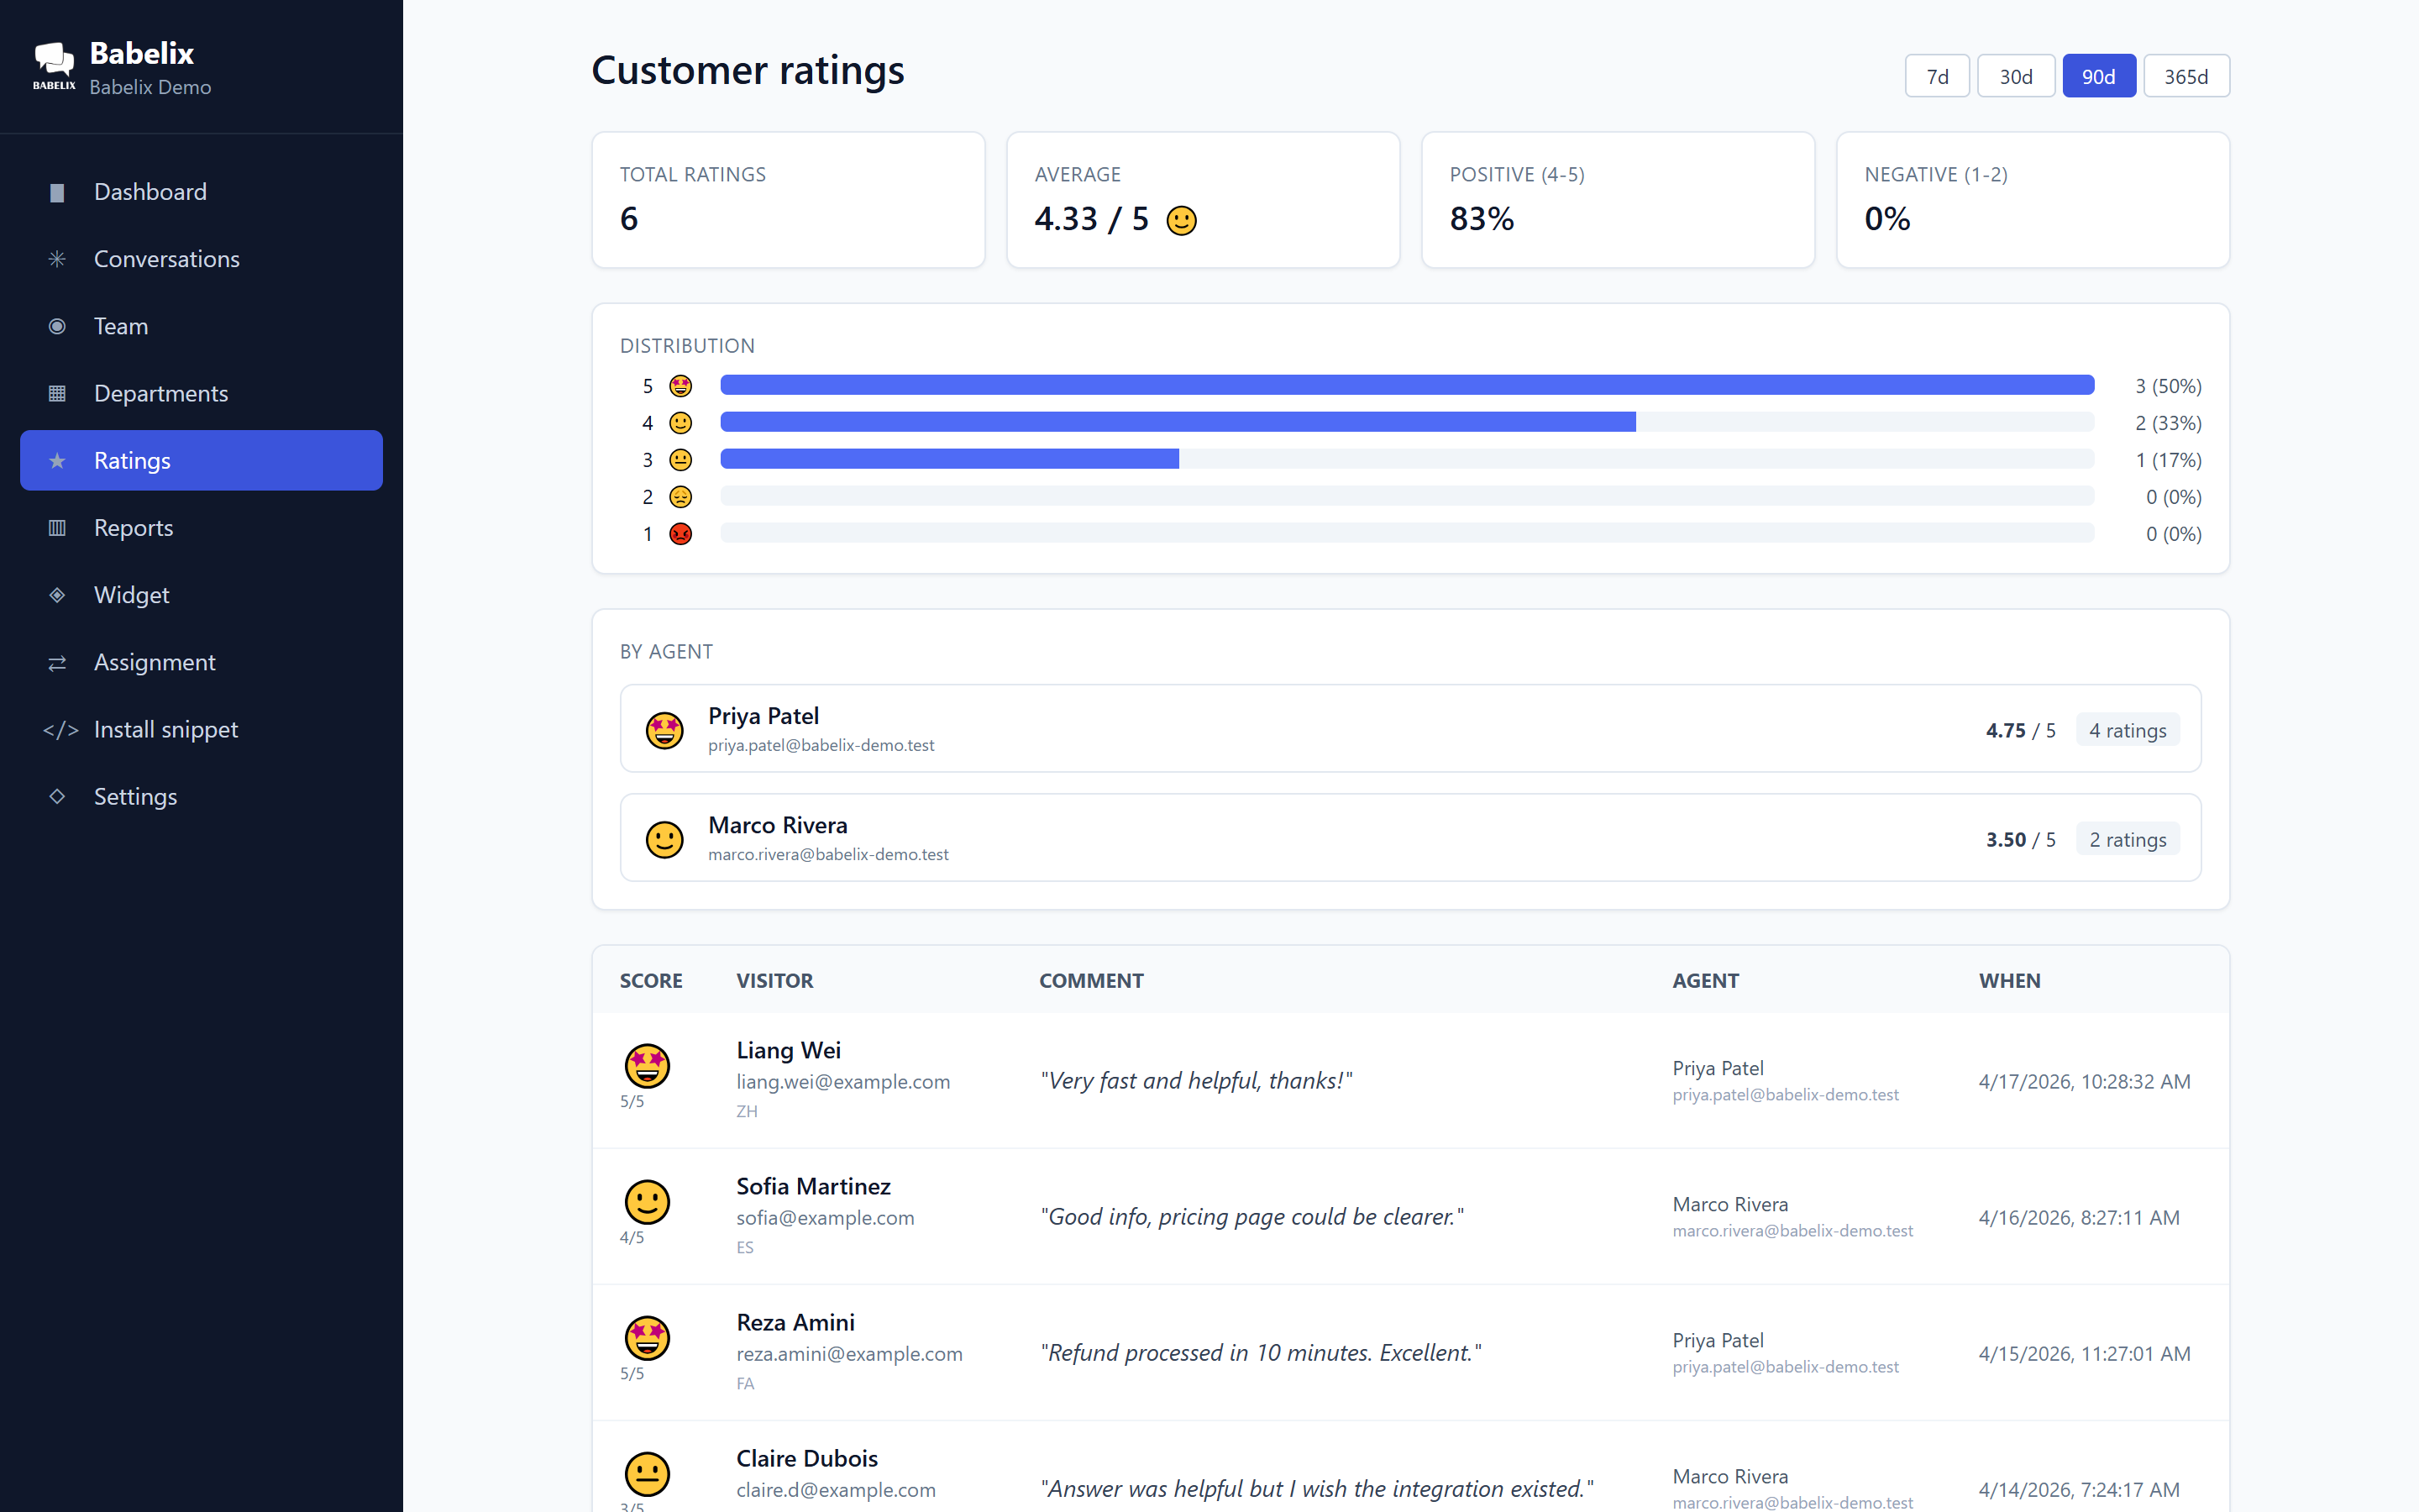
Task: Click the Total Ratings card
Action: pos(789,200)
